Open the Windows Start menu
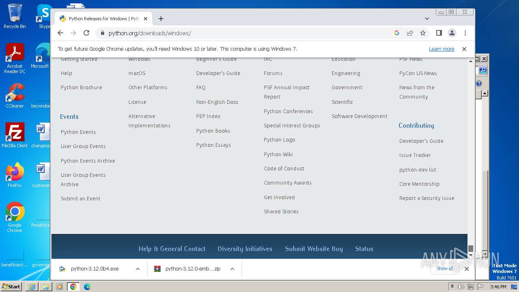519x292 pixels. (x=11, y=286)
